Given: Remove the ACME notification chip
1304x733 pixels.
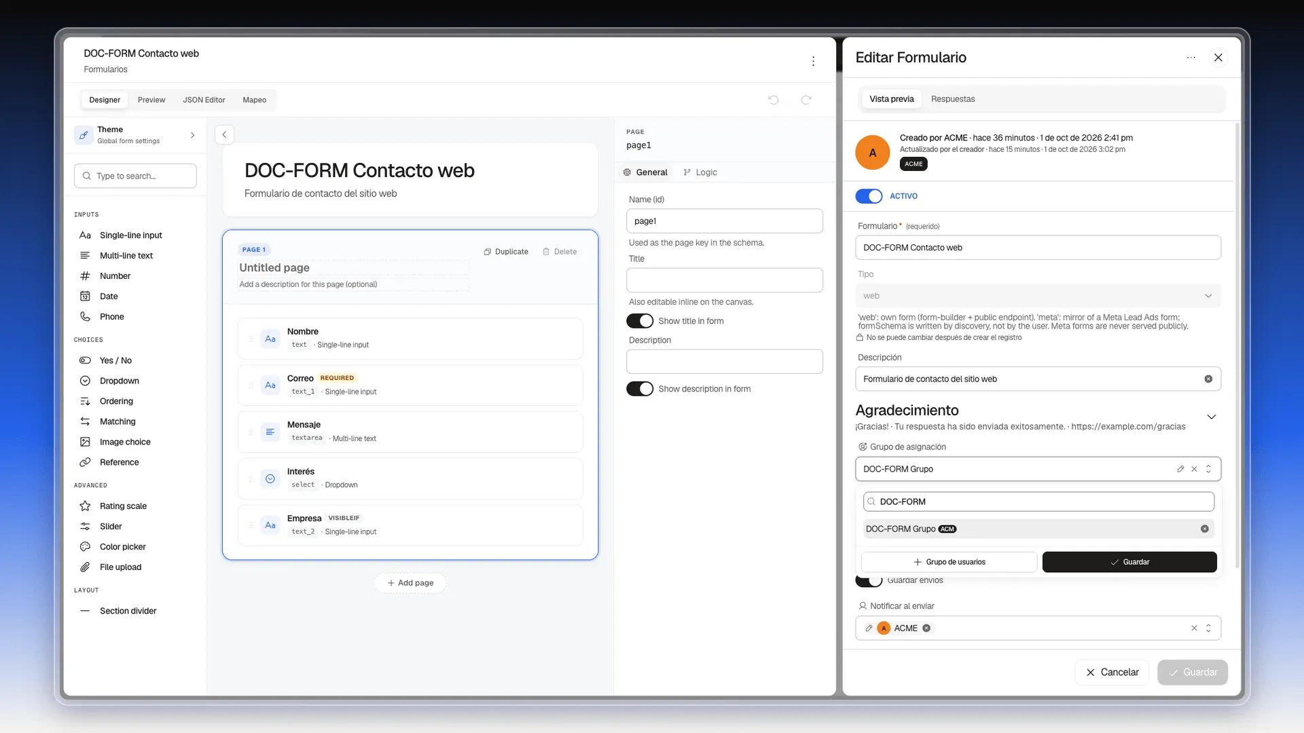Looking at the screenshot, I should coord(926,628).
